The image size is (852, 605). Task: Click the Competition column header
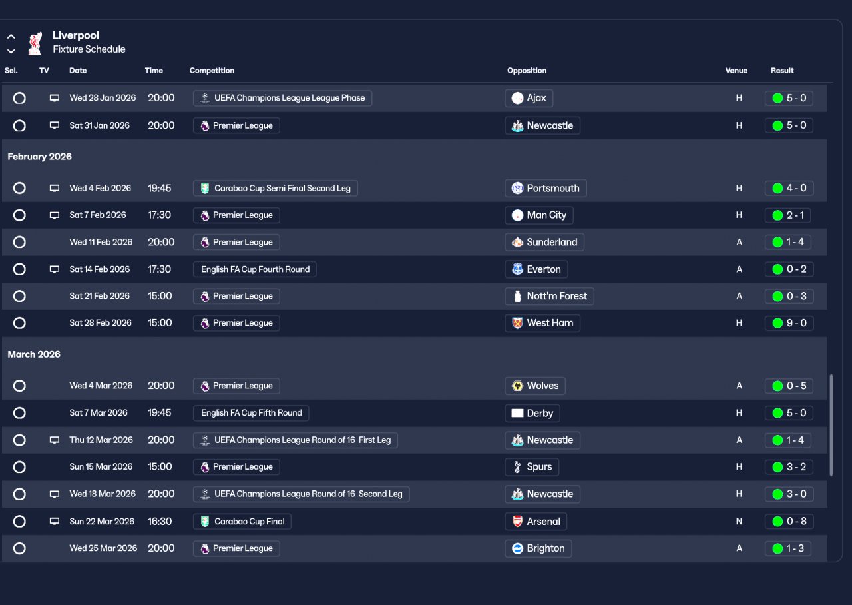(212, 71)
